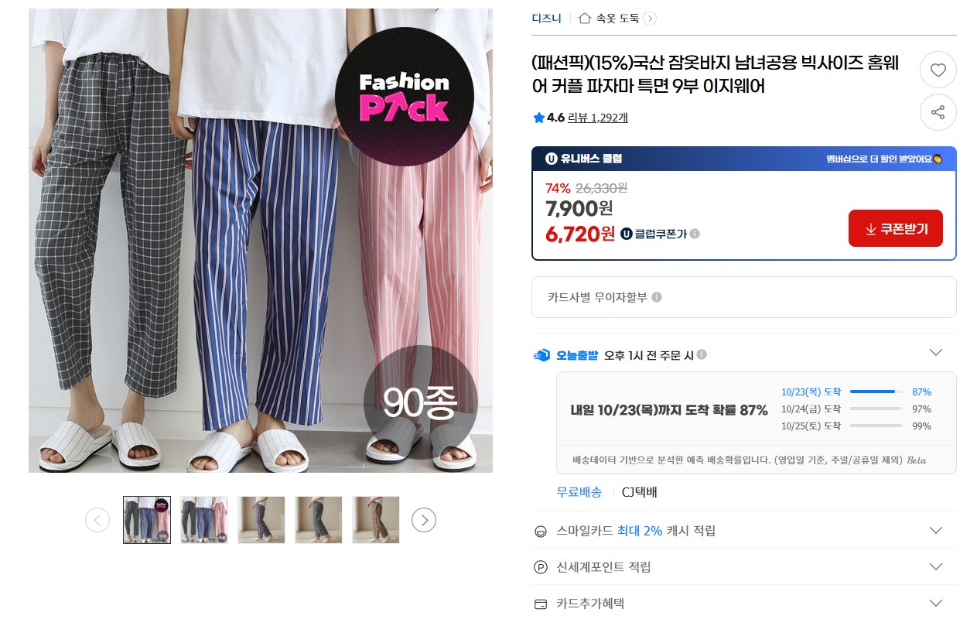This screenshot has height=619, width=977.
Task: Click info icon after 오후 1시 전 주문 시
Action: [702, 354]
